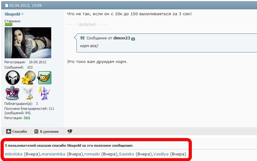Click the crown badge icon
257x161 pixels.
12,93
